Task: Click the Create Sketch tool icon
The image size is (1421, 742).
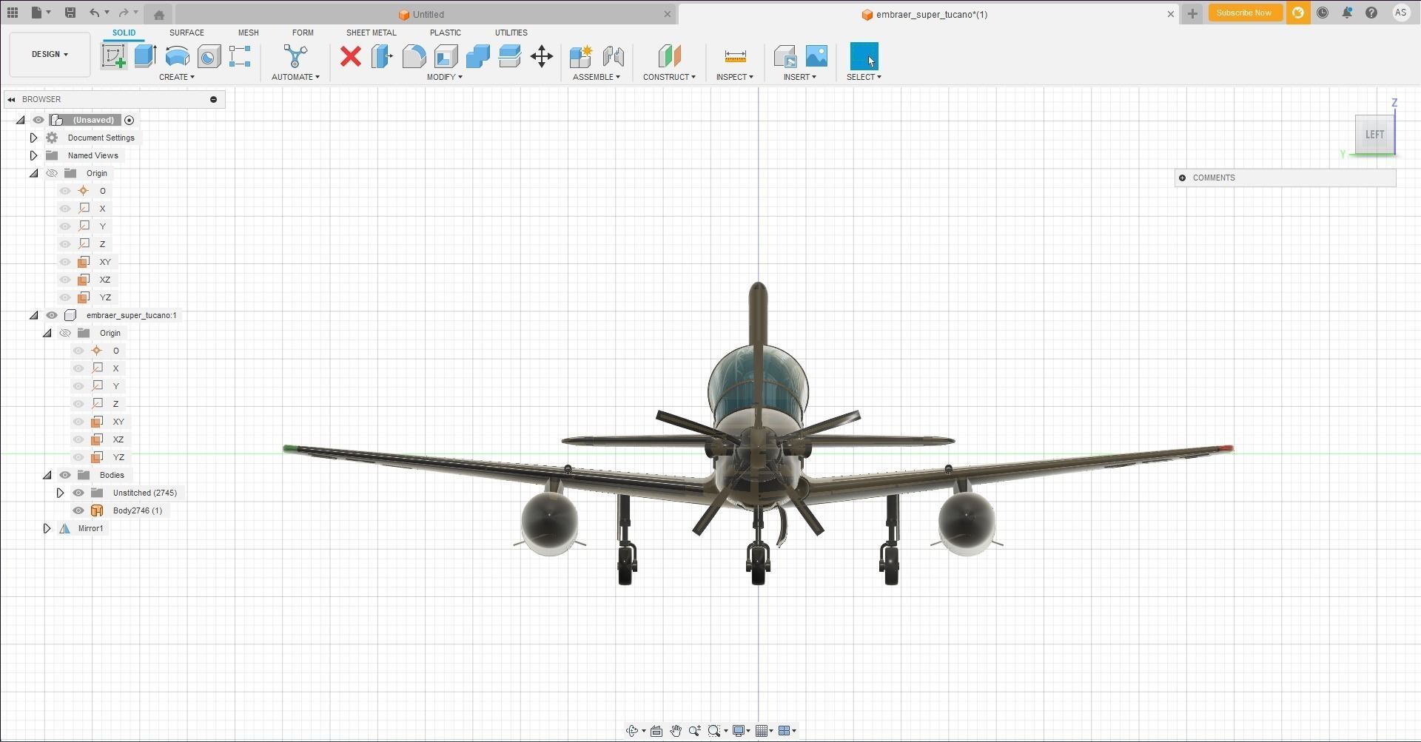Action: pyautogui.click(x=114, y=56)
